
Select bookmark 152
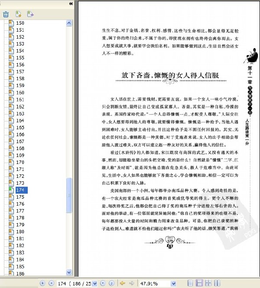(20, 37)
